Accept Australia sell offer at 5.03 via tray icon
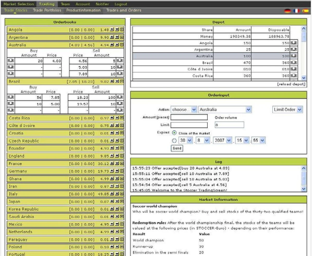The image size is (312, 256). click(120, 67)
